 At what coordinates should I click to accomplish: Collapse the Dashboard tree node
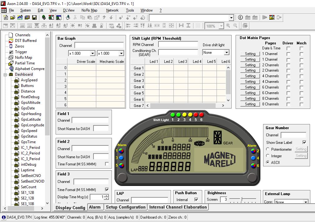tap(5, 75)
